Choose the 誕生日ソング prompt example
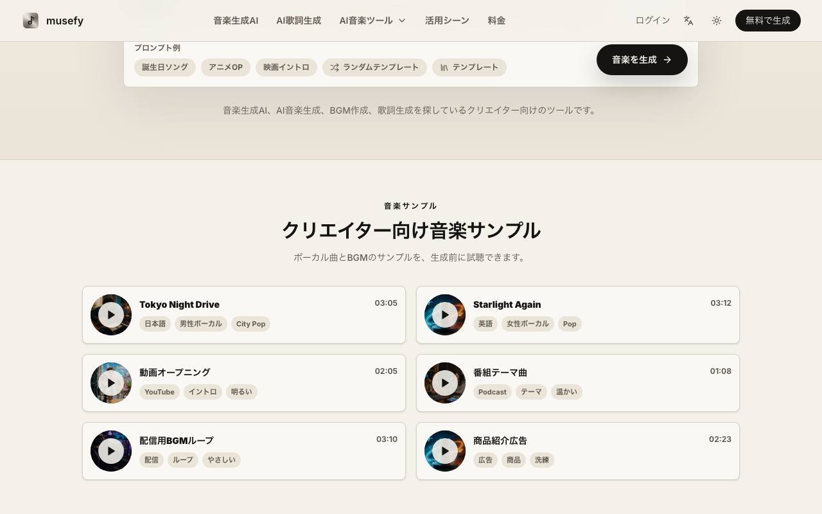The image size is (822, 514). (x=165, y=67)
